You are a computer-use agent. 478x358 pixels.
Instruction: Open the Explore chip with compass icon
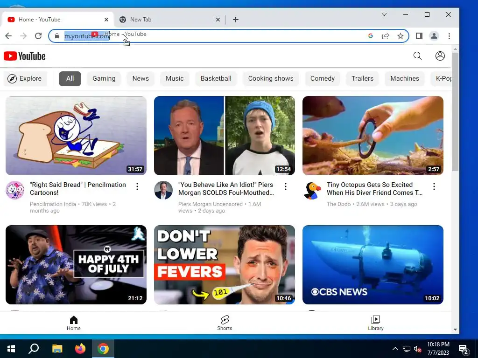pos(25,78)
